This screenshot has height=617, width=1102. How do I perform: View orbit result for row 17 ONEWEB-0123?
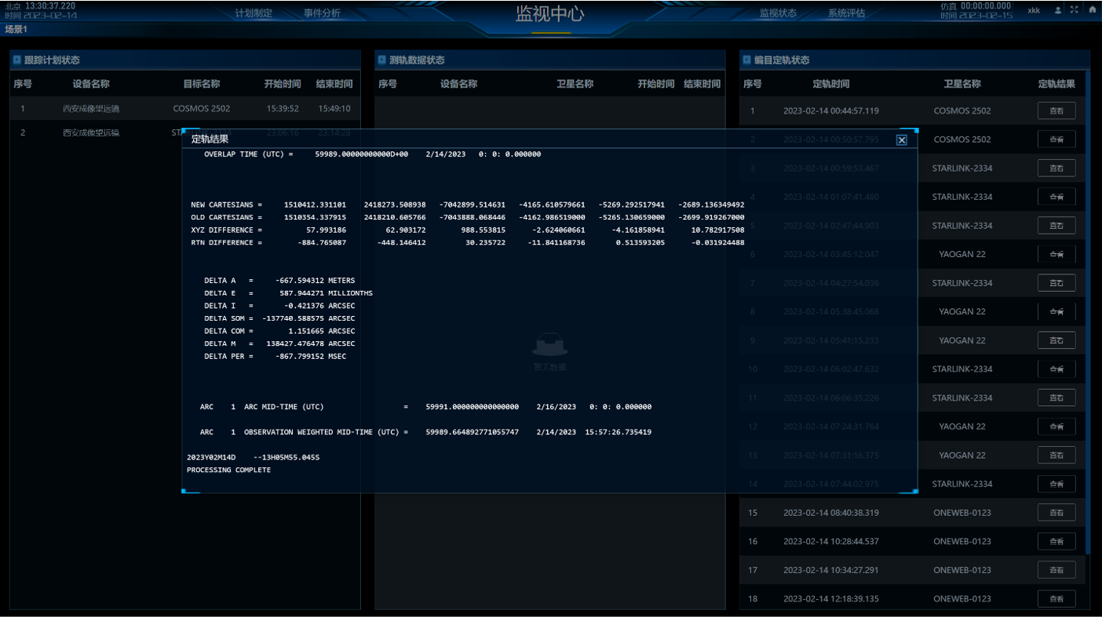[1056, 570]
